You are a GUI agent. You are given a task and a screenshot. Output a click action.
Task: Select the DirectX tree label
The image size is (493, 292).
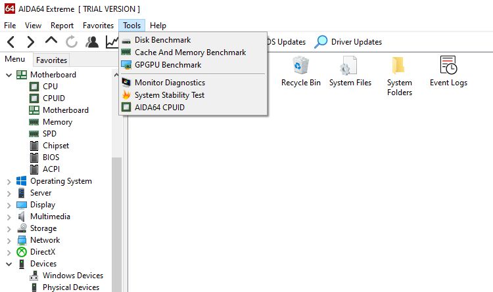click(x=43, y=252)
